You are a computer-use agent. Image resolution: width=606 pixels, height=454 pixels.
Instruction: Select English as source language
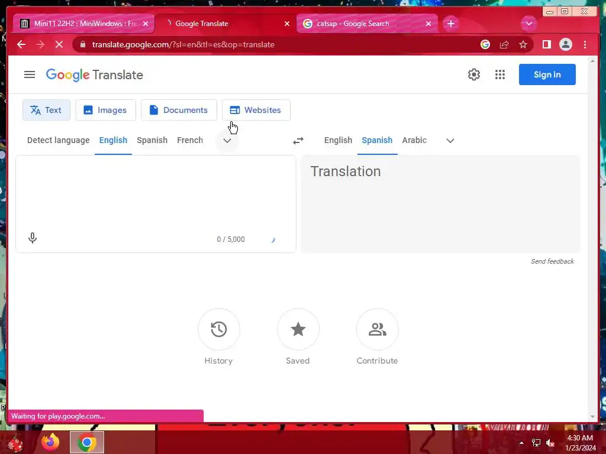113,140
